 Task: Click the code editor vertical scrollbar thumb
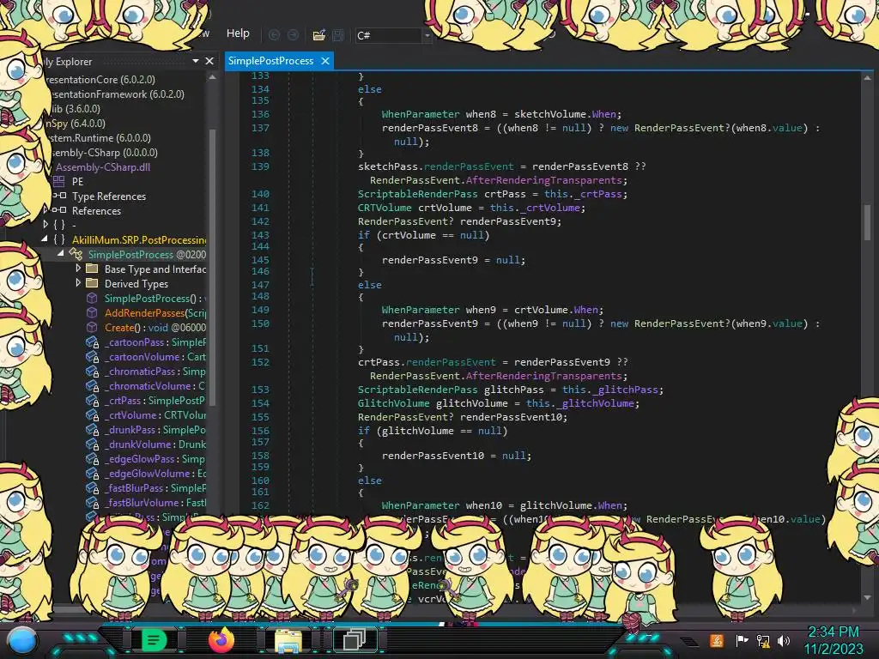tap(867, 221)
